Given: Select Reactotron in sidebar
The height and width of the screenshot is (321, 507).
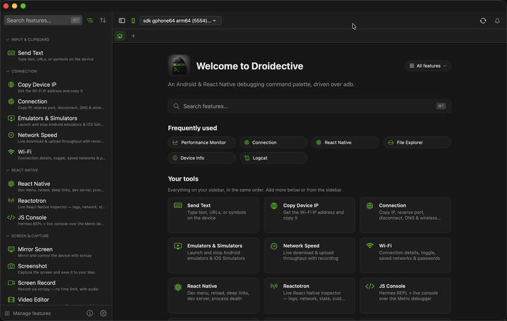Looking at the screenshot, I should 56,203.
